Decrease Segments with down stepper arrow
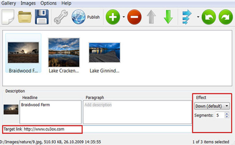 click(227, 117)
